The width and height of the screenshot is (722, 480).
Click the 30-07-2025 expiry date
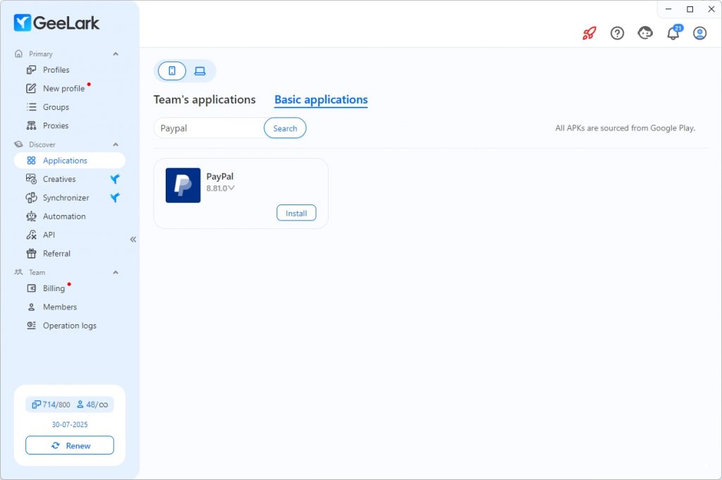(70, 424)
